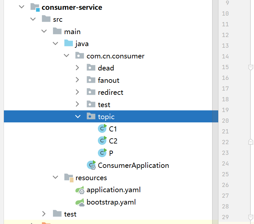The image size is (254, 224).
Task: Click the fold marker at editor line 29
Action: tap(251, 217)
